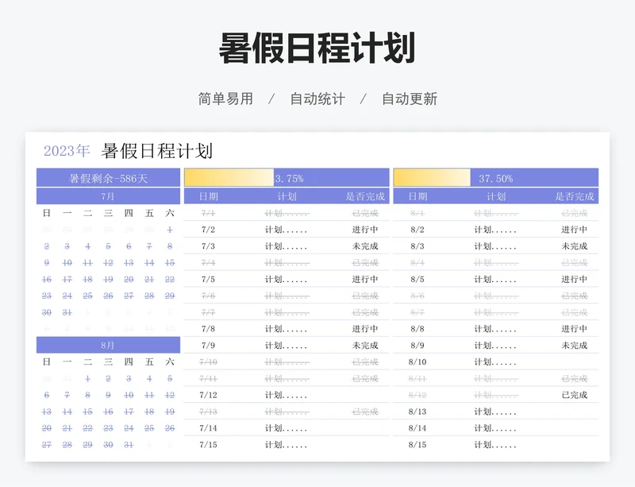Select the 7/9 date cell
This screenshot has width=635, height=487.
tap(208, 346)
